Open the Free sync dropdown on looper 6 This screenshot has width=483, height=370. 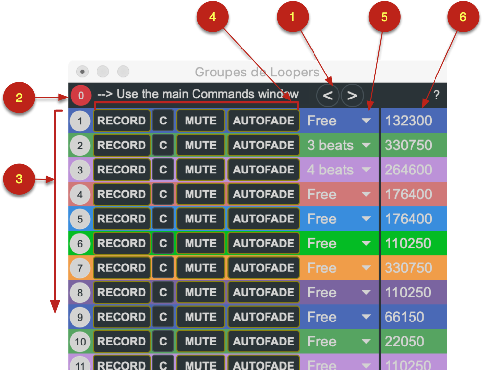pos(339,244)
